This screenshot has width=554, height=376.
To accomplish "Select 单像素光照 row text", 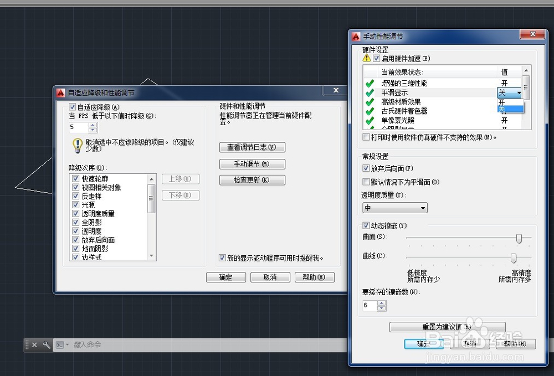I will point(398,120).
